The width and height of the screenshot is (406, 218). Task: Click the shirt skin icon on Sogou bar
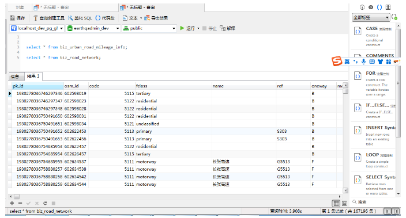(380, 62)
